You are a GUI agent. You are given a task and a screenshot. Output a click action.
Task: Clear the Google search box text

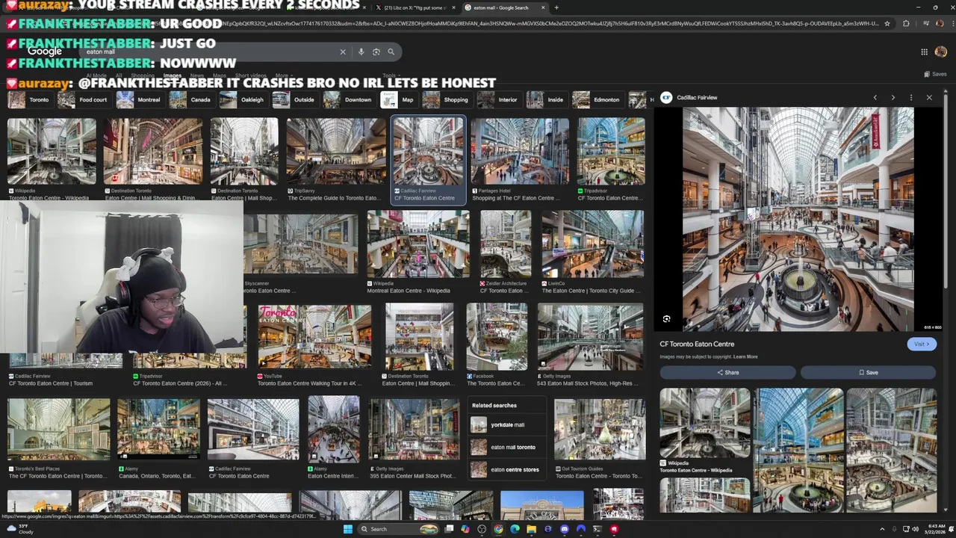point(343,52)
